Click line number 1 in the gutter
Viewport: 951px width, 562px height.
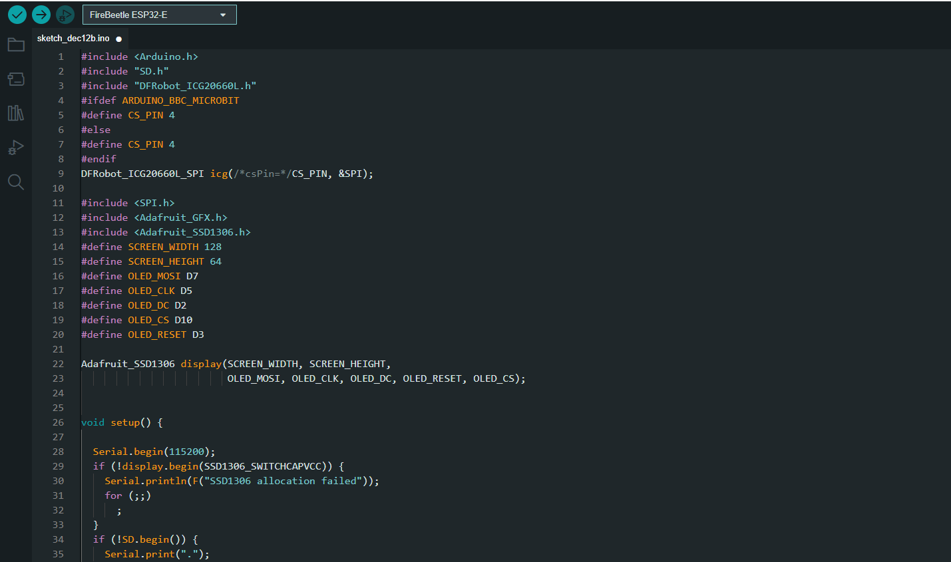click(61, 56)
